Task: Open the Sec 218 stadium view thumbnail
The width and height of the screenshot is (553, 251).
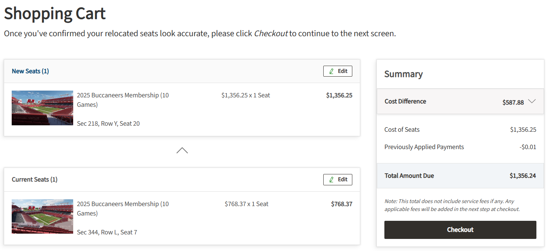Action: pyautogui.click(x=42, y=108)
